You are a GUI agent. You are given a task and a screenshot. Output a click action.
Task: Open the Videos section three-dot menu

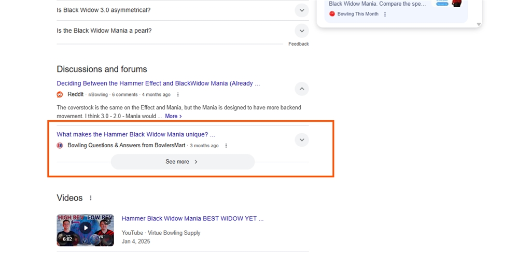(90, 198)
